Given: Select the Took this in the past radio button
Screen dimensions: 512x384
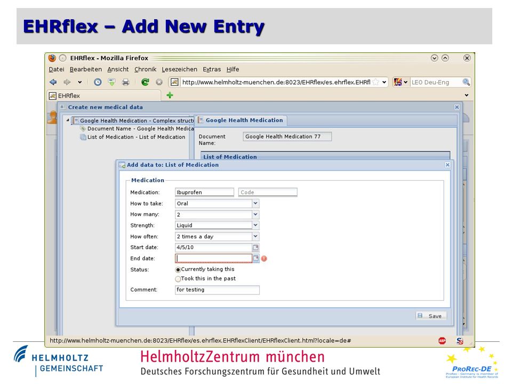Looking at the screenshot, I should click(x=178, y=279).
